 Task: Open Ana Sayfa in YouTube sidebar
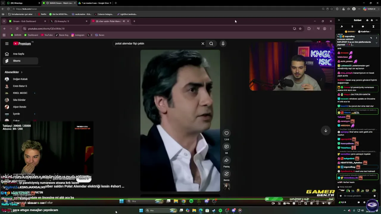point(20,54)
